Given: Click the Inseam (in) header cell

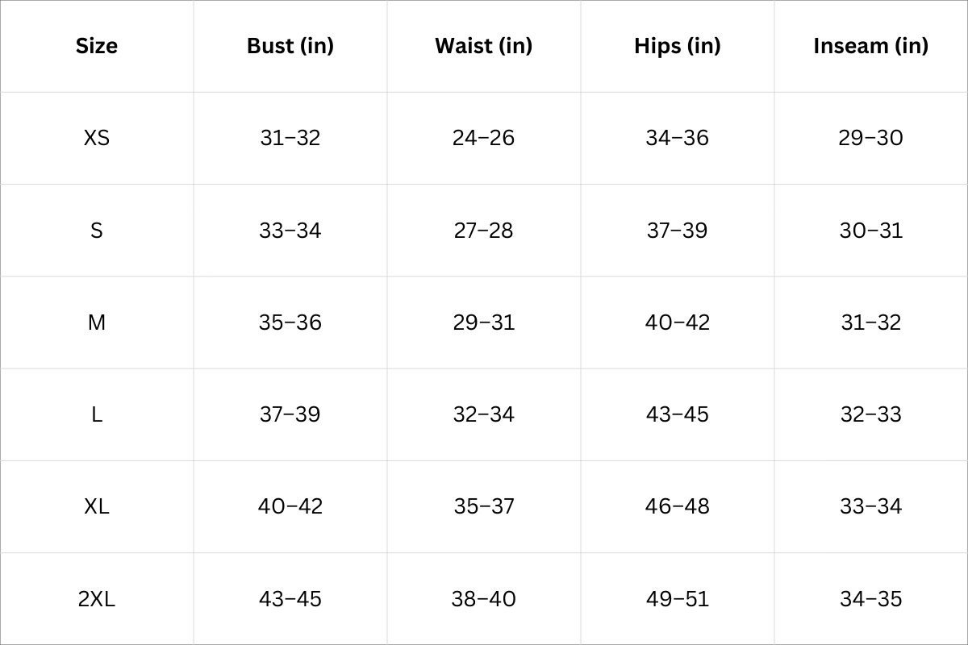Looking at the screenshot, I should (x=871, y=46).
